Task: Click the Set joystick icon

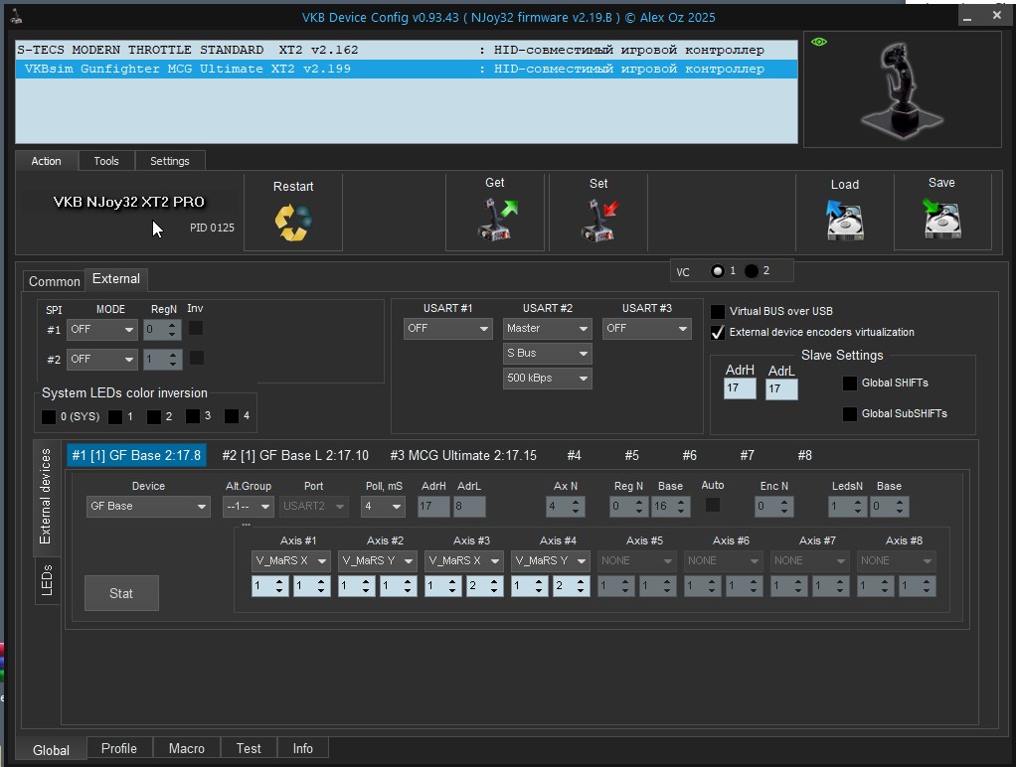Action: coord(598,220)
